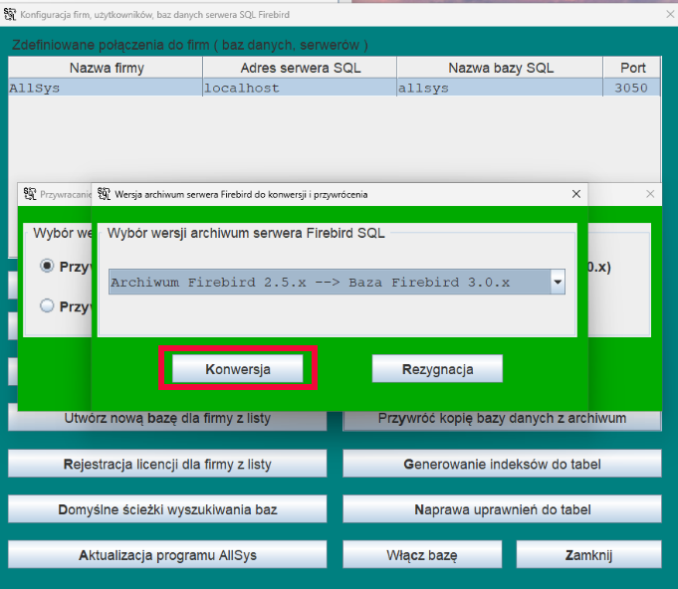The height and width of the screenshot is (589, 678).
Task: Select the 3050 port cell
Action: point(632,88)
